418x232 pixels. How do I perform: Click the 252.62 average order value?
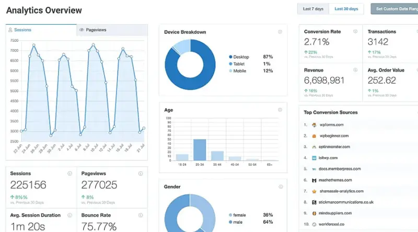[382, 80]
